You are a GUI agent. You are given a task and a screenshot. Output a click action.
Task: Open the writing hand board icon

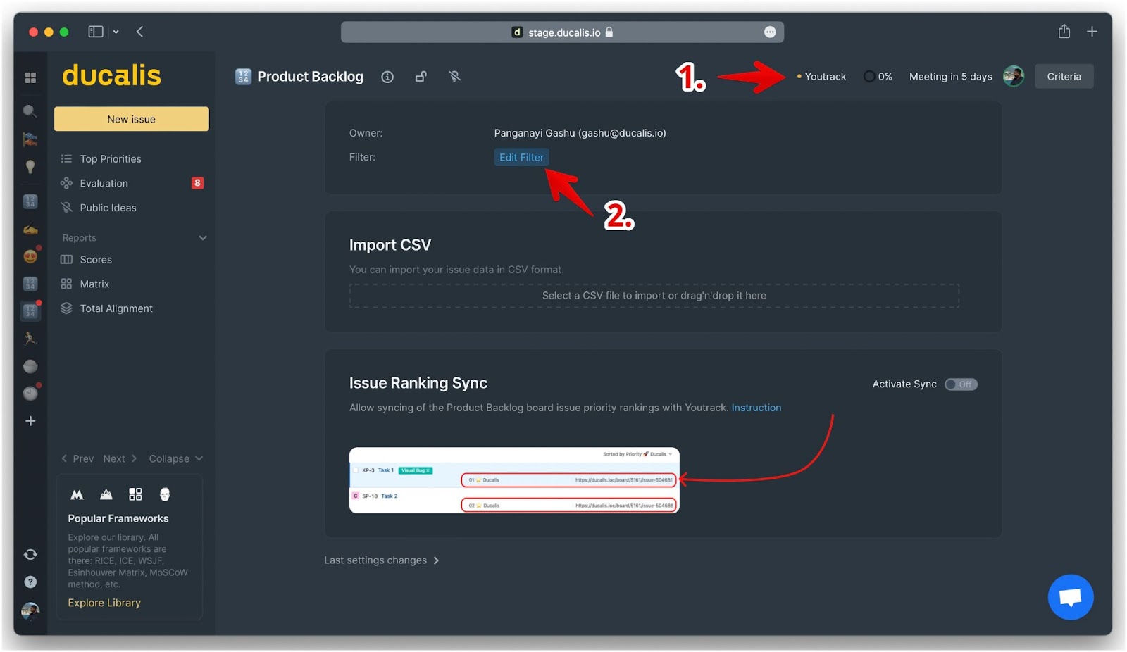[30, 229]
